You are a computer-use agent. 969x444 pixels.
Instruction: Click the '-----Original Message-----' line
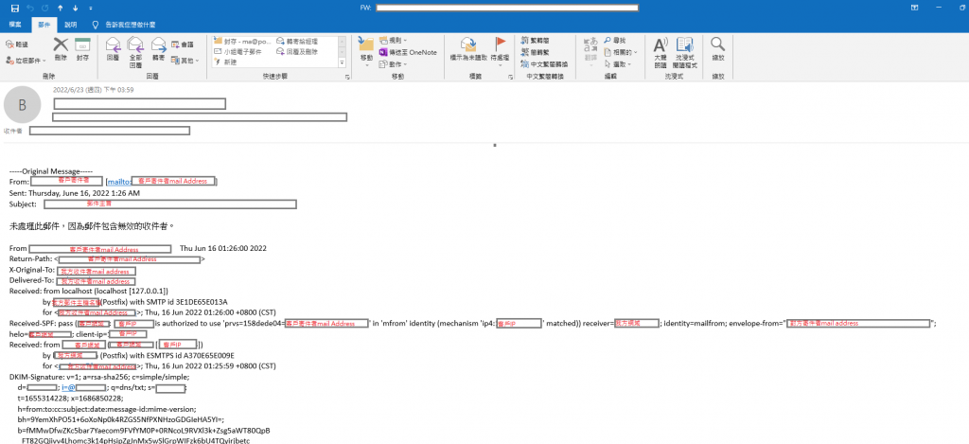(51, 170)
